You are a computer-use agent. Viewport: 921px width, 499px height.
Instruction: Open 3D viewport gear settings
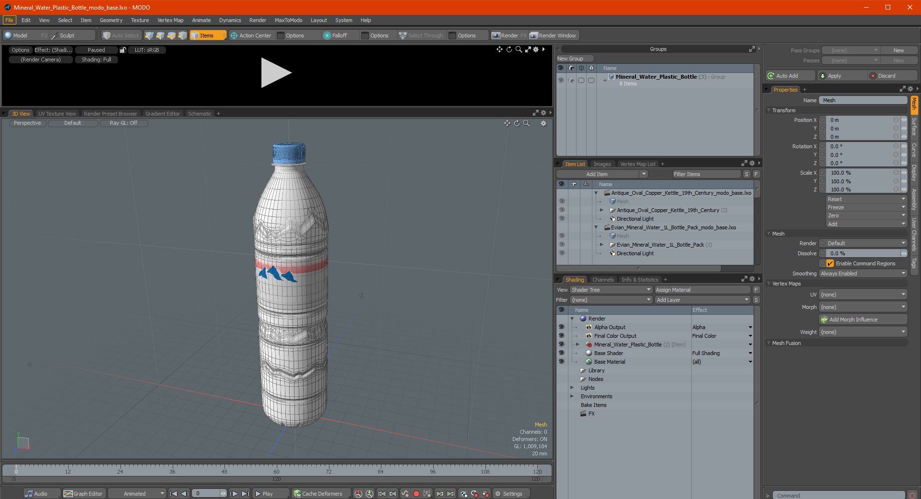(543, 123)
